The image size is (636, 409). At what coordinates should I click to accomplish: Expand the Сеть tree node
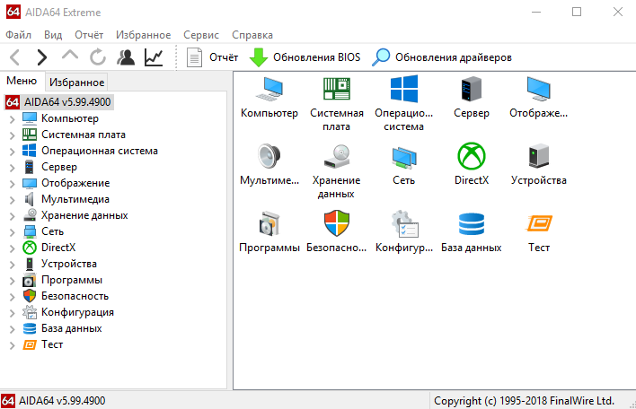pos(13,232)
